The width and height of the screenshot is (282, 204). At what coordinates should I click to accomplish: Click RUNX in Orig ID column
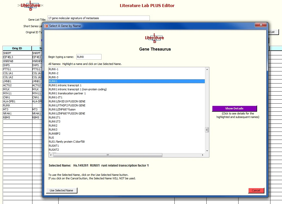click(17, 105)
